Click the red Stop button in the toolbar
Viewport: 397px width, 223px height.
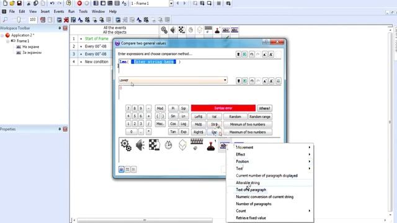point(79,3)
